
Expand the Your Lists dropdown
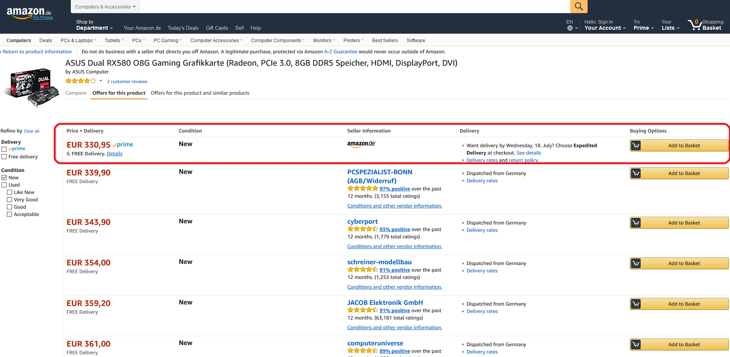[670, 25]
